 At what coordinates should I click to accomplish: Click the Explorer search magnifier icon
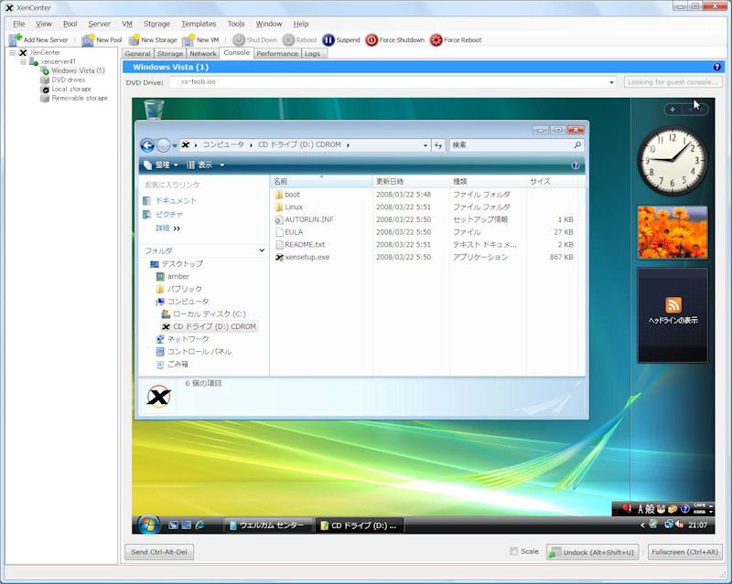click(577, 145)
